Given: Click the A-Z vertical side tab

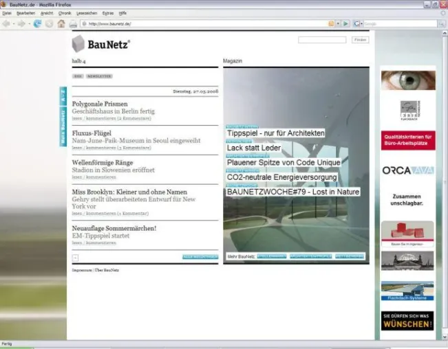Looking at the screenshot, I should (63, 96).
